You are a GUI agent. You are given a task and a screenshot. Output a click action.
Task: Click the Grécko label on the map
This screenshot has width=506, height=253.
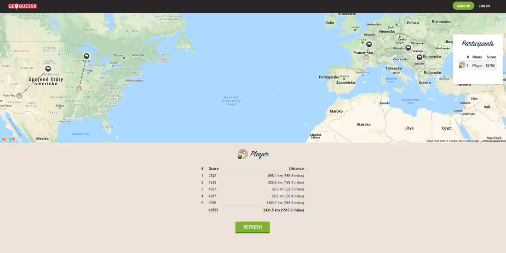(x=425, y=83)
